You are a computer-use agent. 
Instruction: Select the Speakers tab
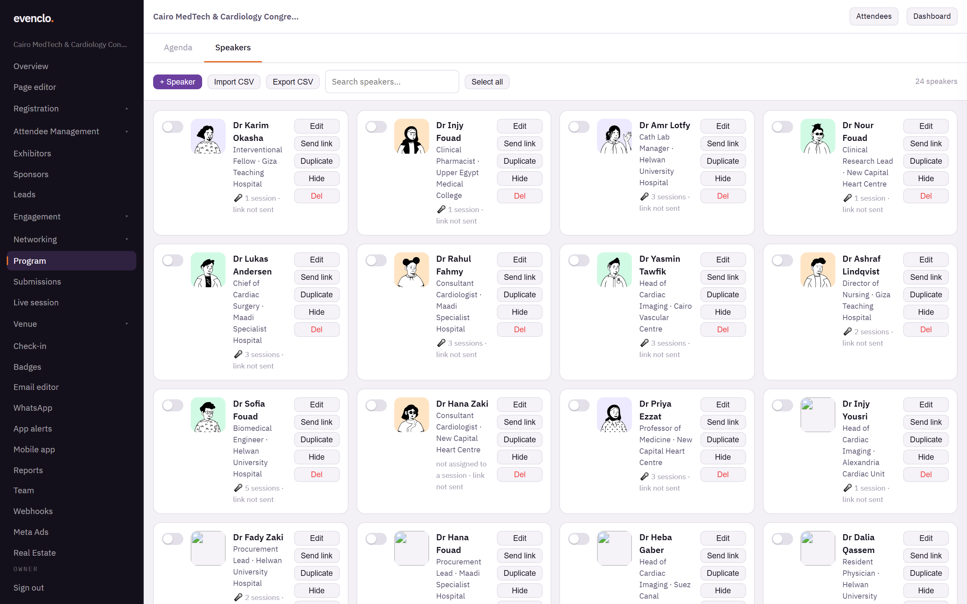coord(233,48)
